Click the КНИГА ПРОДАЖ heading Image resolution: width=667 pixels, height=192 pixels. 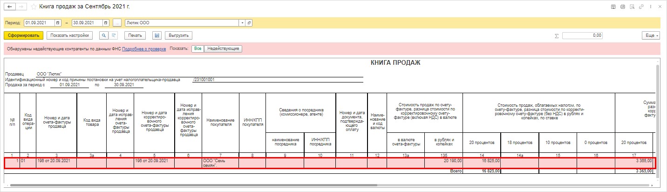395,63
